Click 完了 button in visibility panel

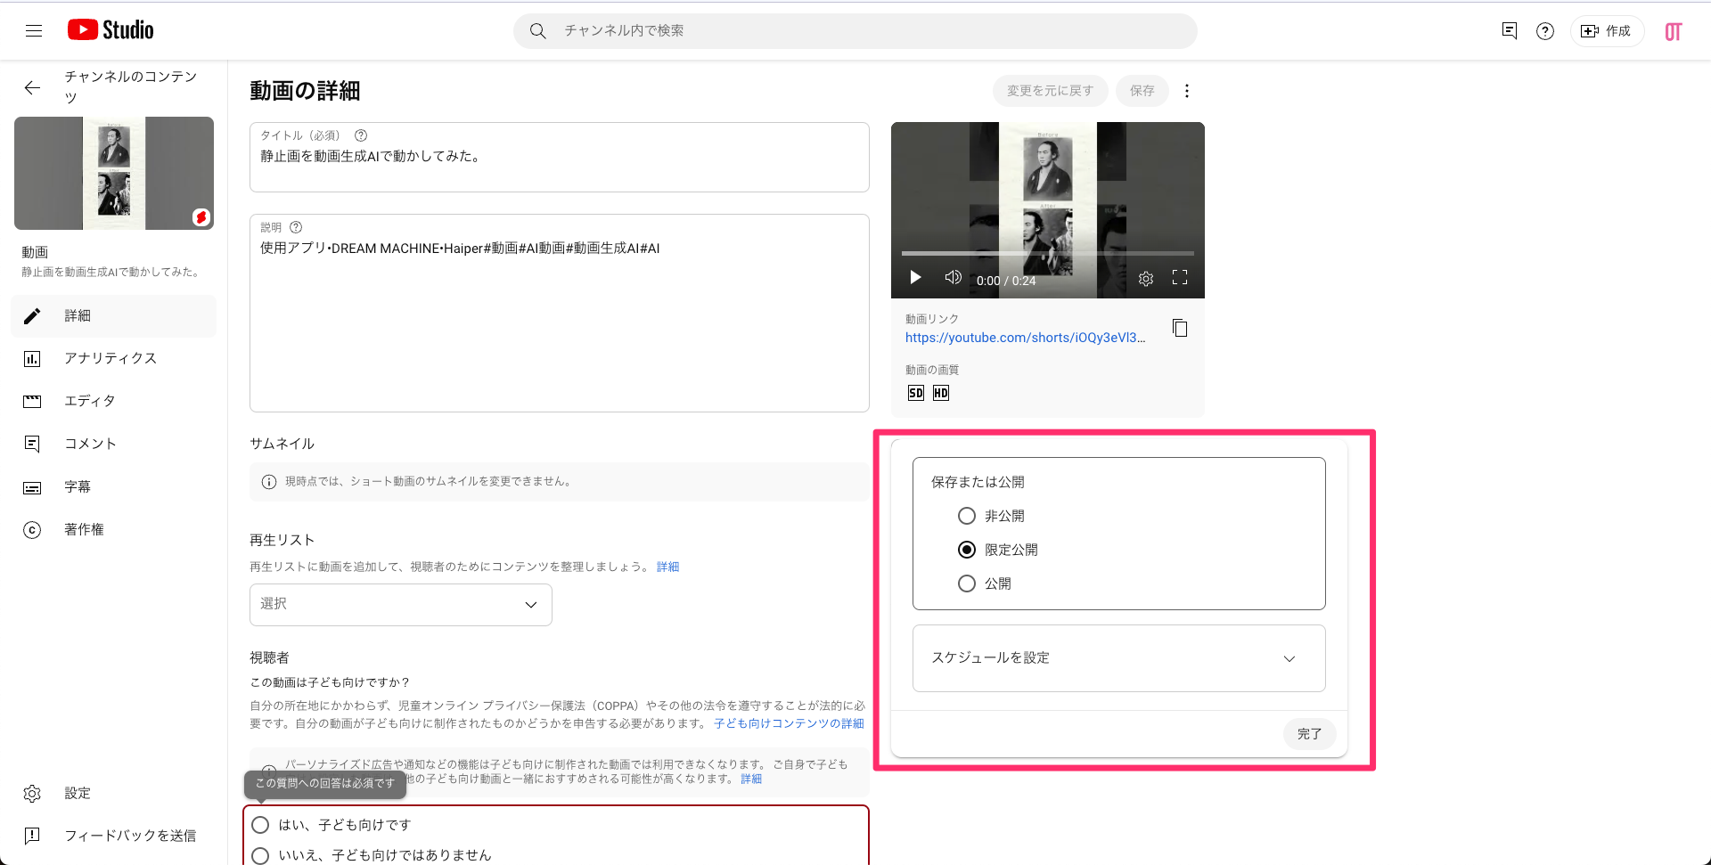pos(1309,734)
